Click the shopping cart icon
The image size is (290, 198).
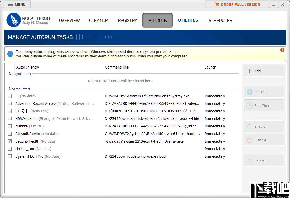tap(217, 4)
